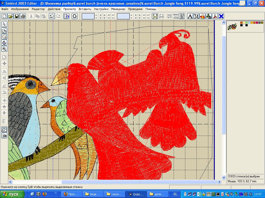265x198 pixels.
Task: Open the Настройки menu
Action: [x=101, y=9]
